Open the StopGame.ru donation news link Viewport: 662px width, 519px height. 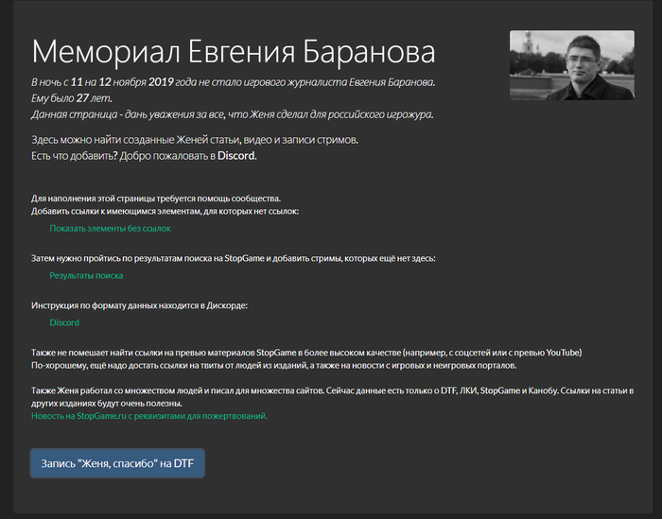coord(149,415)
